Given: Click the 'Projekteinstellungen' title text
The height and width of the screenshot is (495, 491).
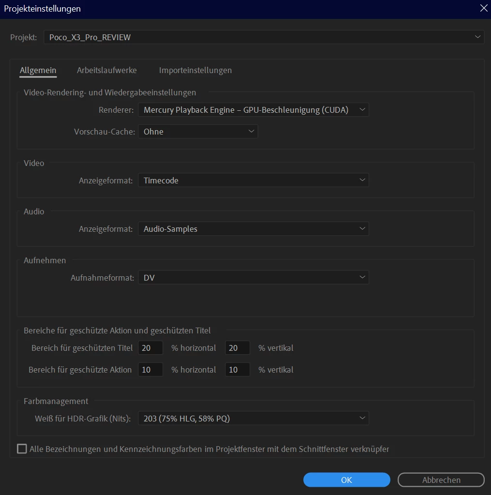Looking at the screenshot, I should (42, 9).
